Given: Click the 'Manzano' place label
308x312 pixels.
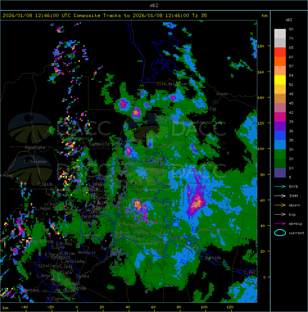Looking at the screenshot, I should coord(31,290).
